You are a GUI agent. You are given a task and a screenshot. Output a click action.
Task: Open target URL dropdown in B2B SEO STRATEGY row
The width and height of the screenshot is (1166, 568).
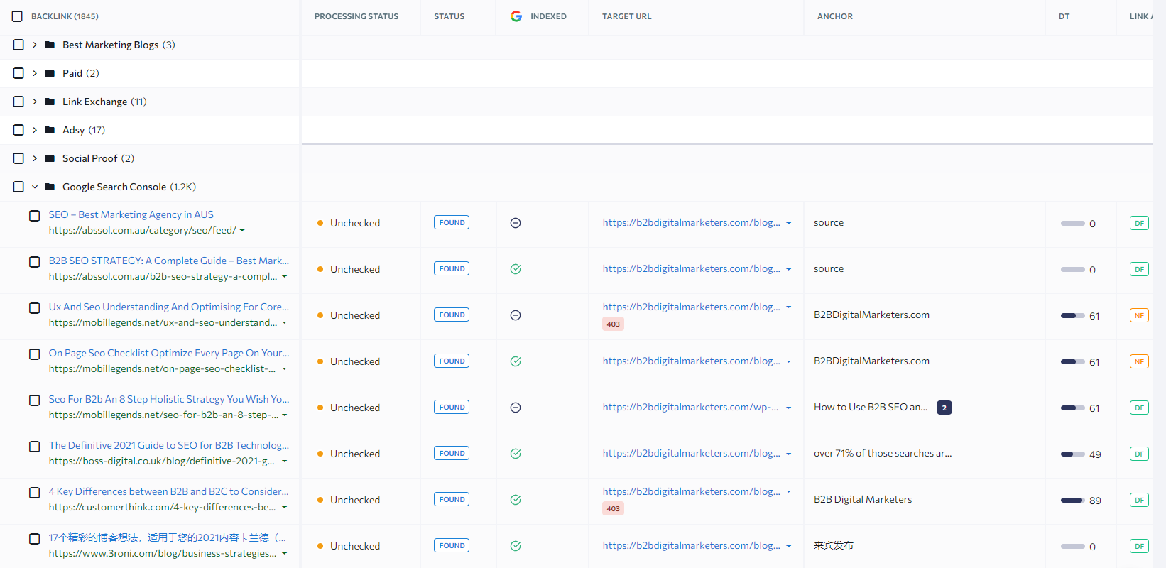pyautogui.click(x=788, y=269)
